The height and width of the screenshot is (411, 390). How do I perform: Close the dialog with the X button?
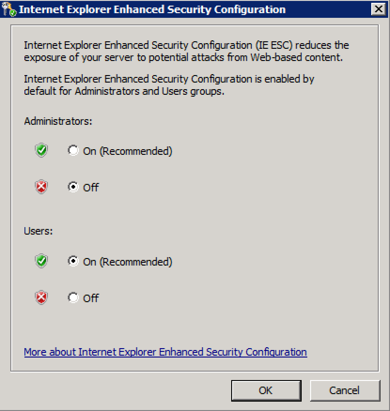pos(378,9)
